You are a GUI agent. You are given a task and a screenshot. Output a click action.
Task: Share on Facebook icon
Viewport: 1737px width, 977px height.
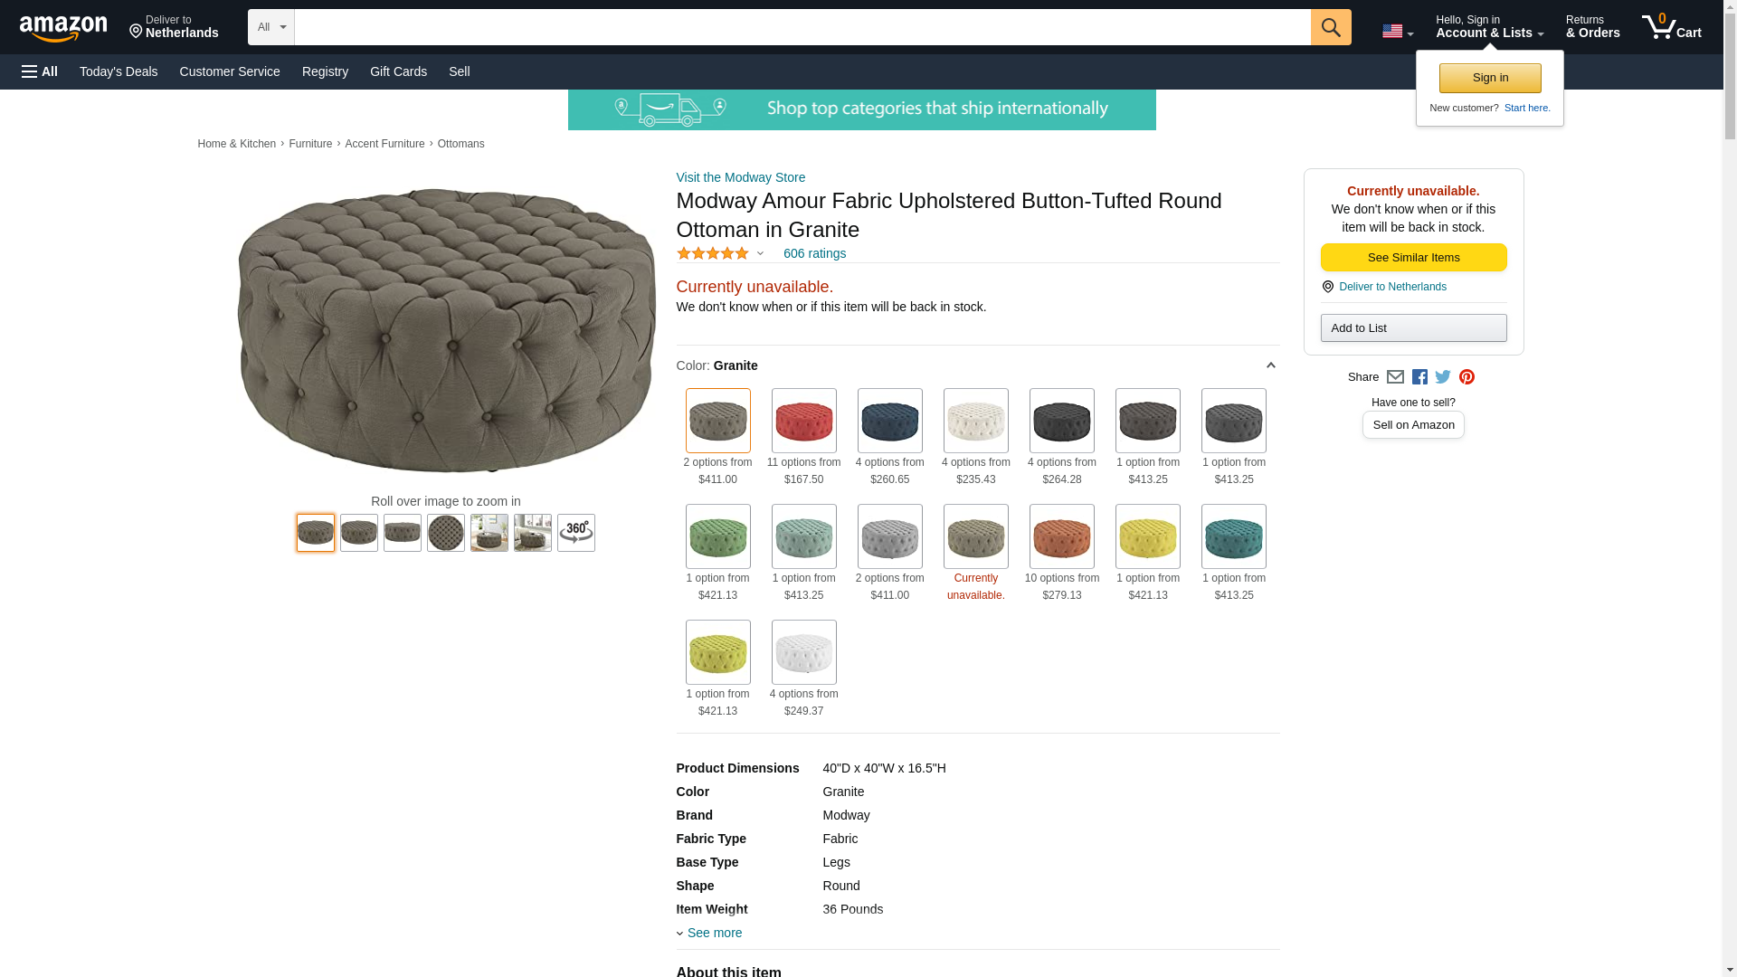1419,377
